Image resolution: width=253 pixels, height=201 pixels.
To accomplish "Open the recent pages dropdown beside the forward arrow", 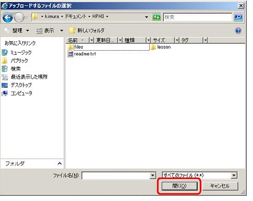I will coord(26,17).
